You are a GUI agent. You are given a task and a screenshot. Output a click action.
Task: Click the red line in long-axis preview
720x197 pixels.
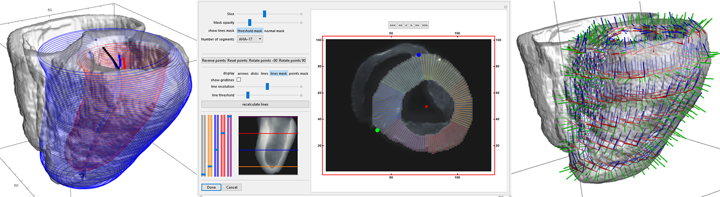point(268,133)
